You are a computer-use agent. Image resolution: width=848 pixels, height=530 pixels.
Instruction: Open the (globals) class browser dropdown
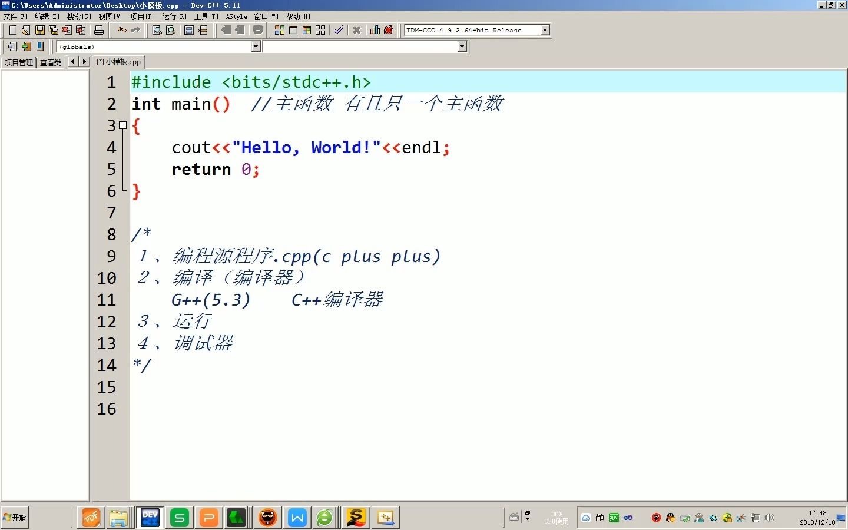(256, 47)
